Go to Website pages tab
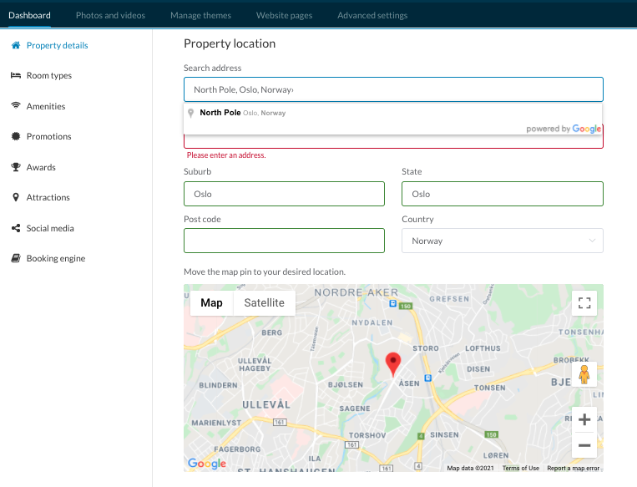This screenshot has height=487, width=637. 284,15
